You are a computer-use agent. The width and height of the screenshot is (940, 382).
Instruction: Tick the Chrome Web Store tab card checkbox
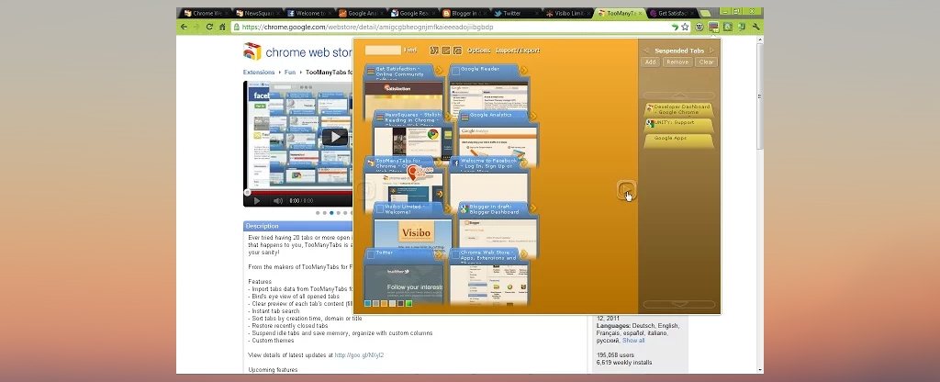coord(456,256)
